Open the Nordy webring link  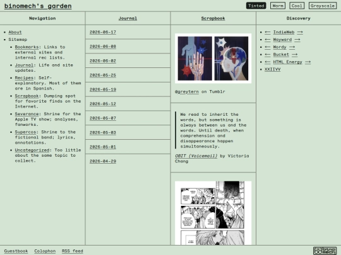280,47
